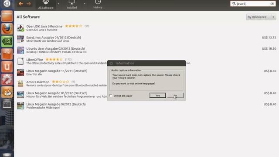This screenshot has width=279, height=157.
Task: Clear the search field text
Action: pos(272,3)
